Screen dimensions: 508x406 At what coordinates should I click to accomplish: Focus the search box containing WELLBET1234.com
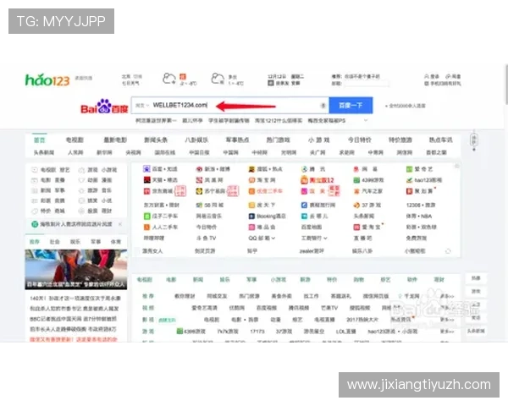pyautogui.click(x=230, y=105)
